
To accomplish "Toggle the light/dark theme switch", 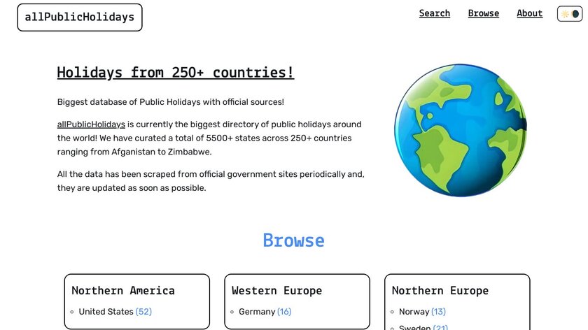I will pos(570,14).
